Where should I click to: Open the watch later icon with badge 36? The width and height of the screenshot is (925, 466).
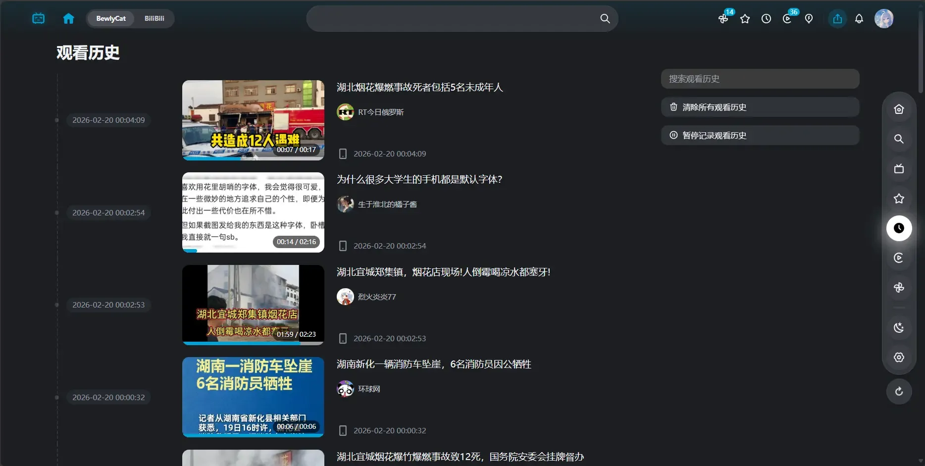coord(787,19)
